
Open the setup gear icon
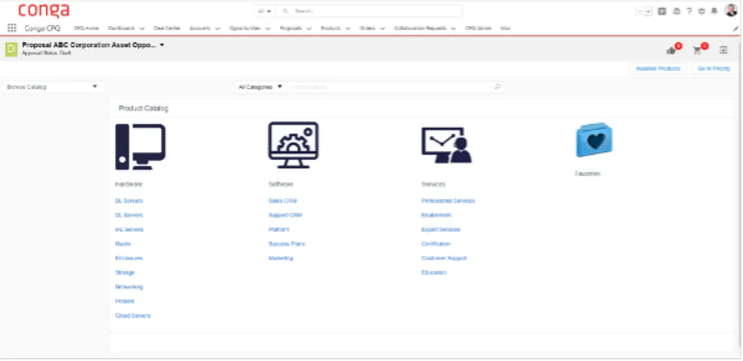(702, 11)
